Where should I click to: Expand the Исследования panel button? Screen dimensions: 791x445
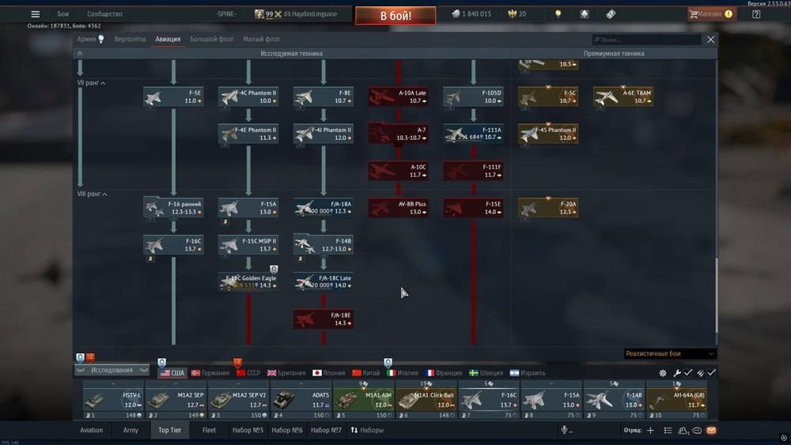point(112,370)
